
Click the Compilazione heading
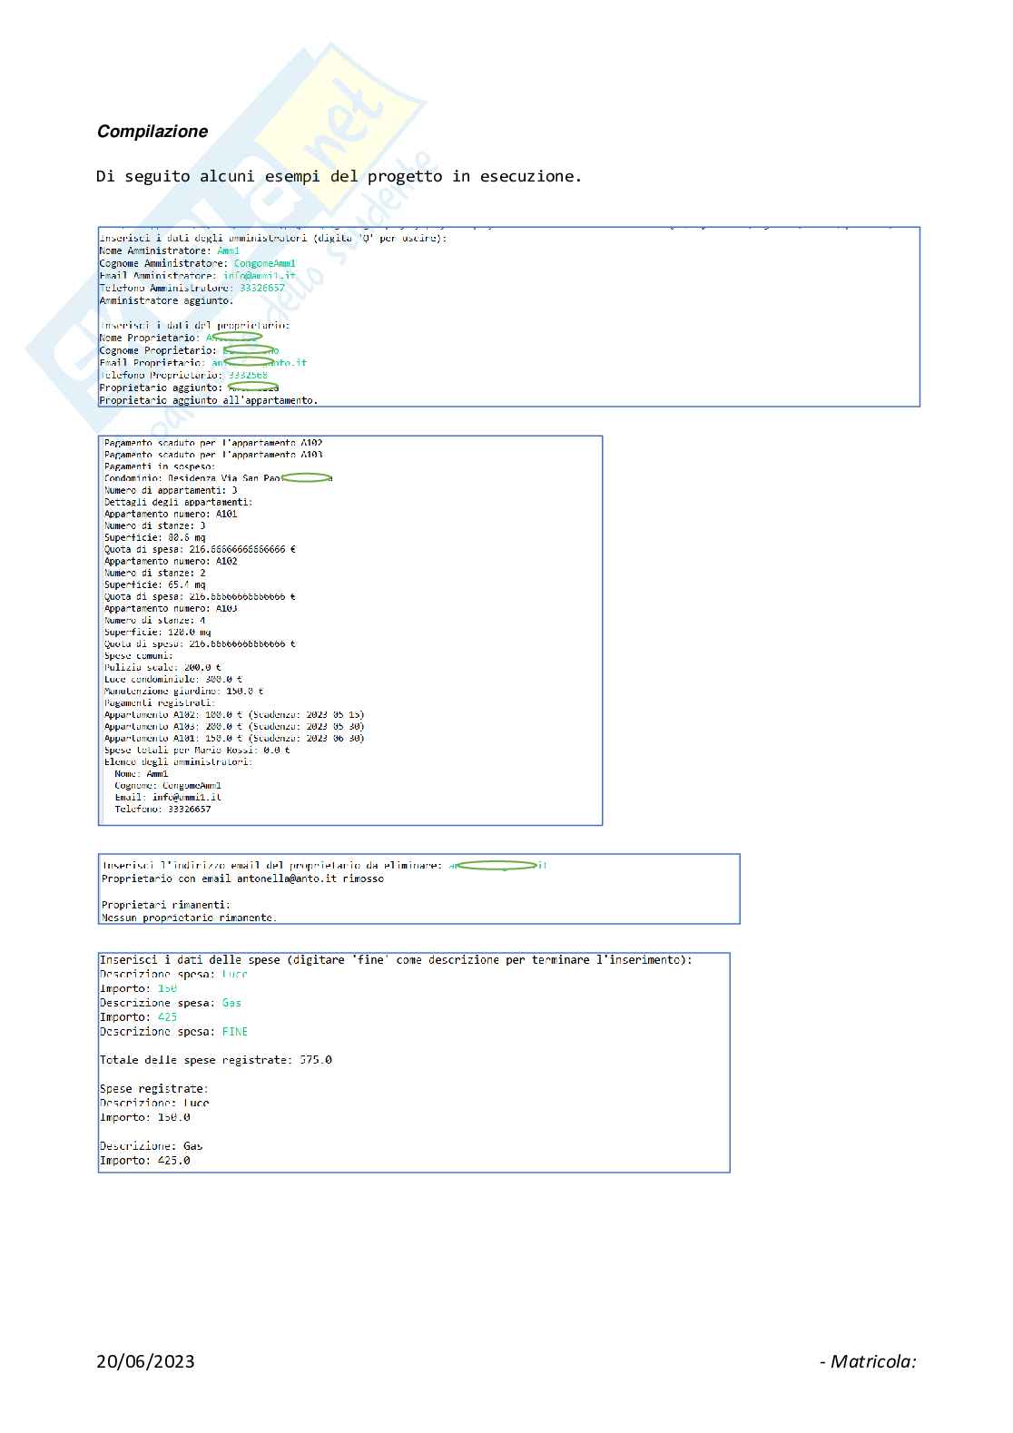tap(152, 132)
